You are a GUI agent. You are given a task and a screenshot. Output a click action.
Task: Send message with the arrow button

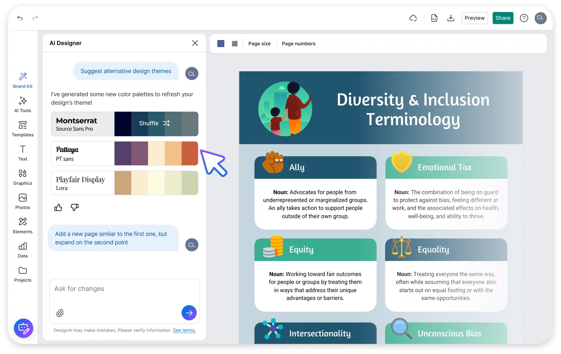(189, 313)
